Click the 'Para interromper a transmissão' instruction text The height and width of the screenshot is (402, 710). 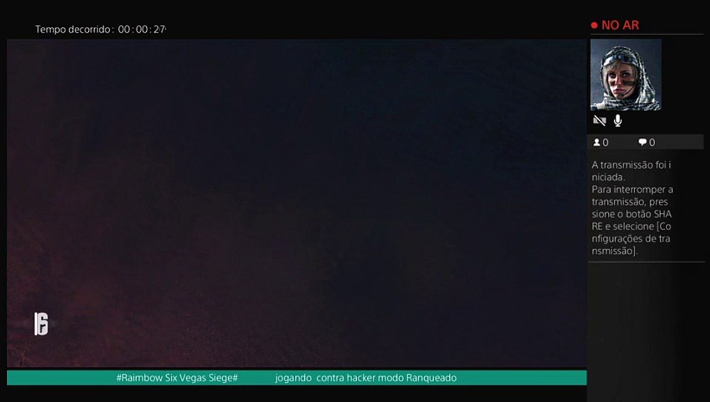632,220
